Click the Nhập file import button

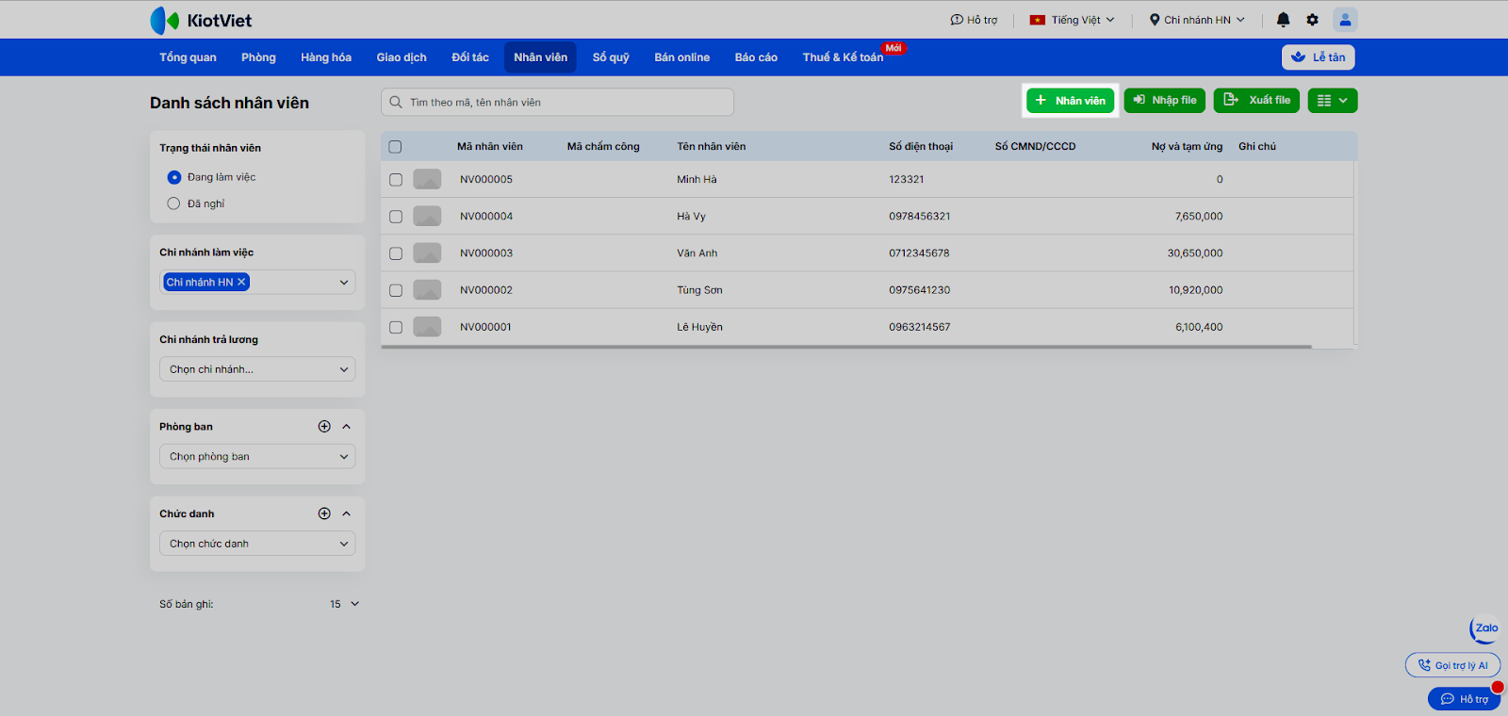pyautogui.click(x=1165, y=101)
